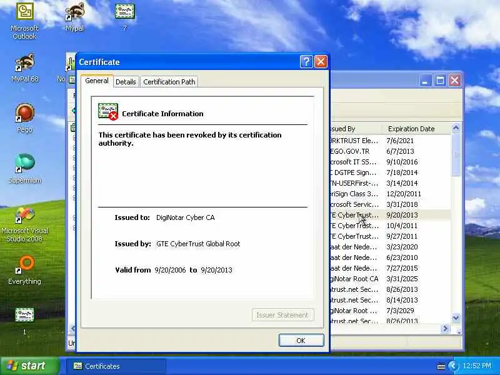This screenshot has height=375, width=500.
Task: Close the Certificate dialog with X
Action: click(321, 61)
